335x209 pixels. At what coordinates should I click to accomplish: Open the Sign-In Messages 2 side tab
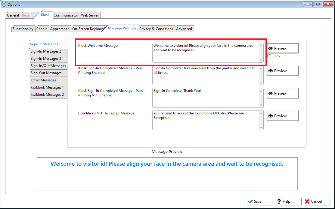[x=46, y=51]
